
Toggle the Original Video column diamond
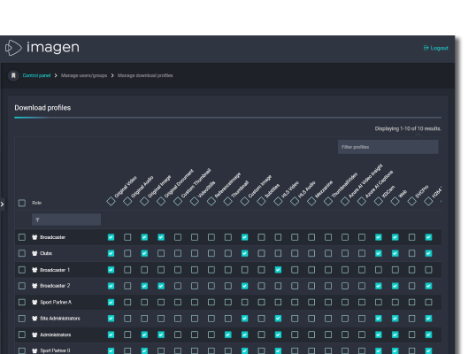pyautogui.click(x=111, y=201)
